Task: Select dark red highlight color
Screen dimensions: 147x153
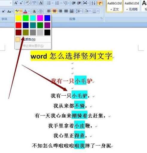Action: pos(19,32)
